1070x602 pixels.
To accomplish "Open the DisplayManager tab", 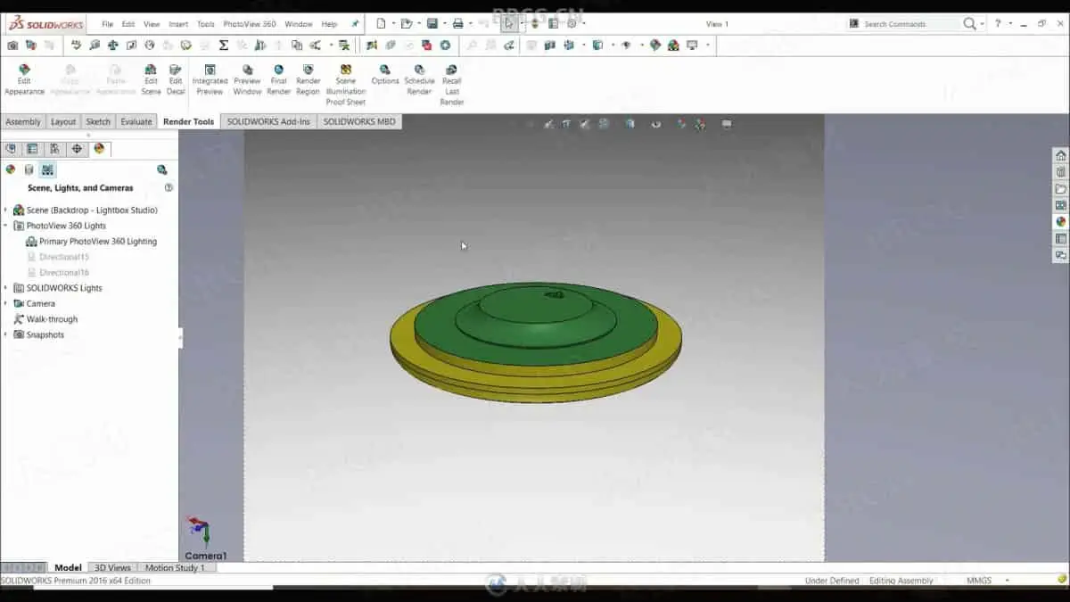I will coord(99,149).
